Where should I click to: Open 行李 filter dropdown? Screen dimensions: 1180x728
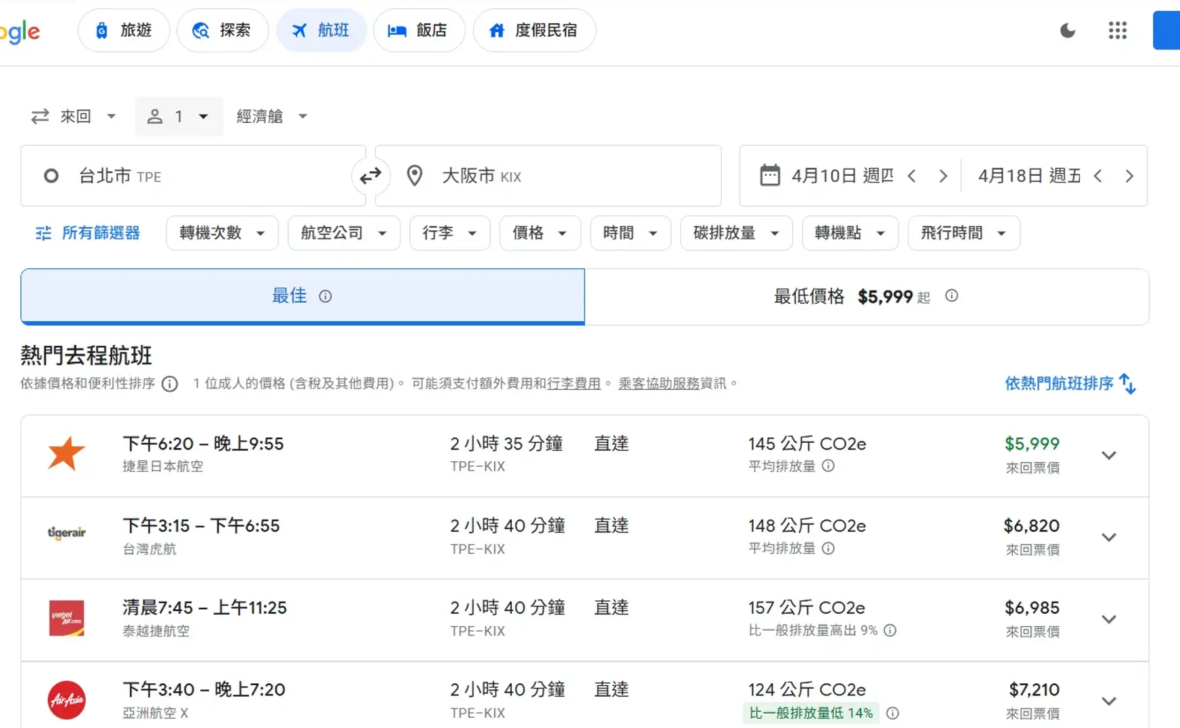(x=450, y=234)
